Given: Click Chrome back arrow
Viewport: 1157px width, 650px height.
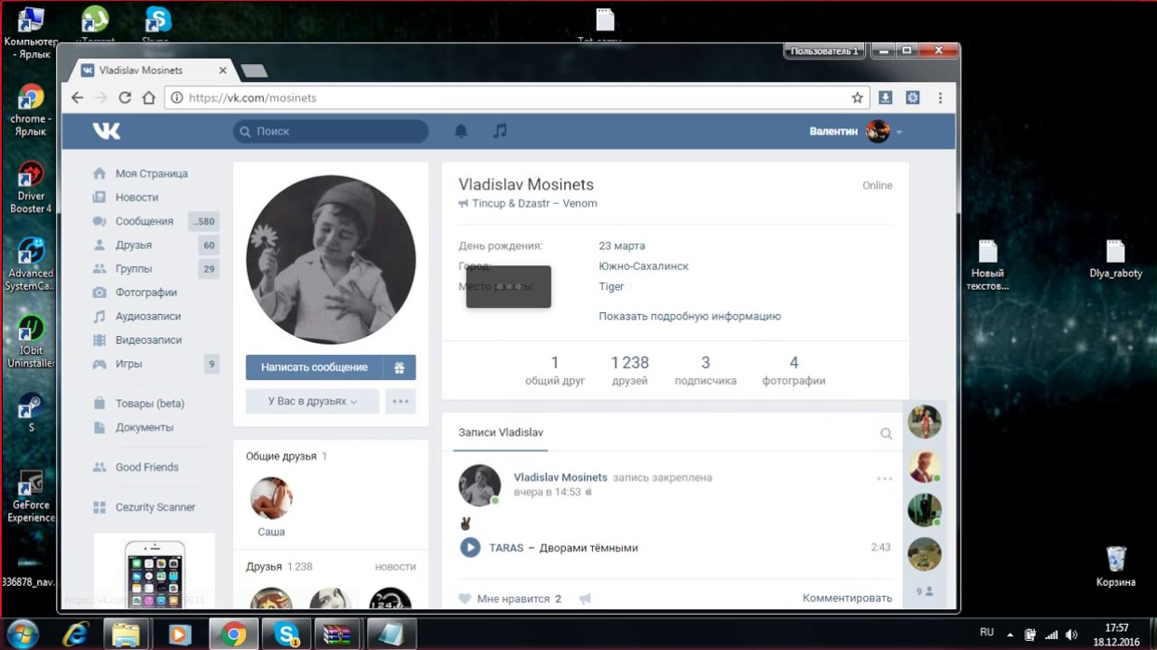Looking at the screenshot, I should pyautogui.click(x=78, y=97).
